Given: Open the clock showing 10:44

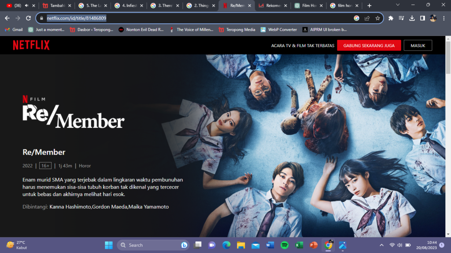Looking at the screenshot, I should (426, 245).
